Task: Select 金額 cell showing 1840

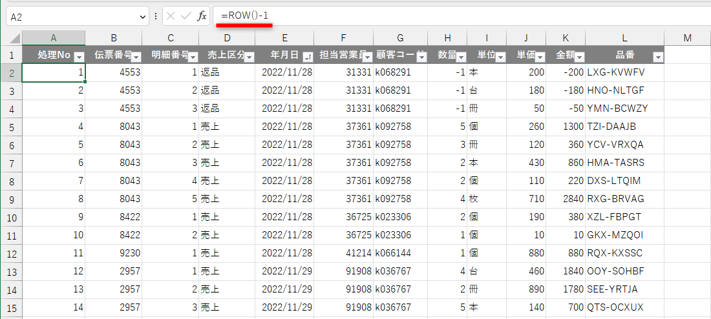Action: click(x=566, y=271)
